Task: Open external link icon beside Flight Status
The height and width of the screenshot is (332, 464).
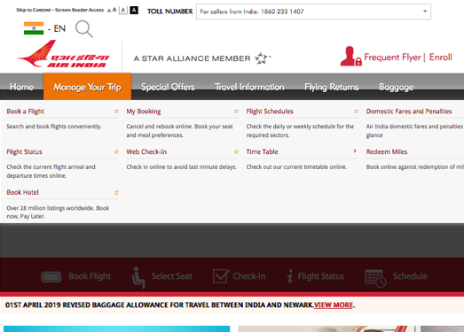Action: click(116, 151)
